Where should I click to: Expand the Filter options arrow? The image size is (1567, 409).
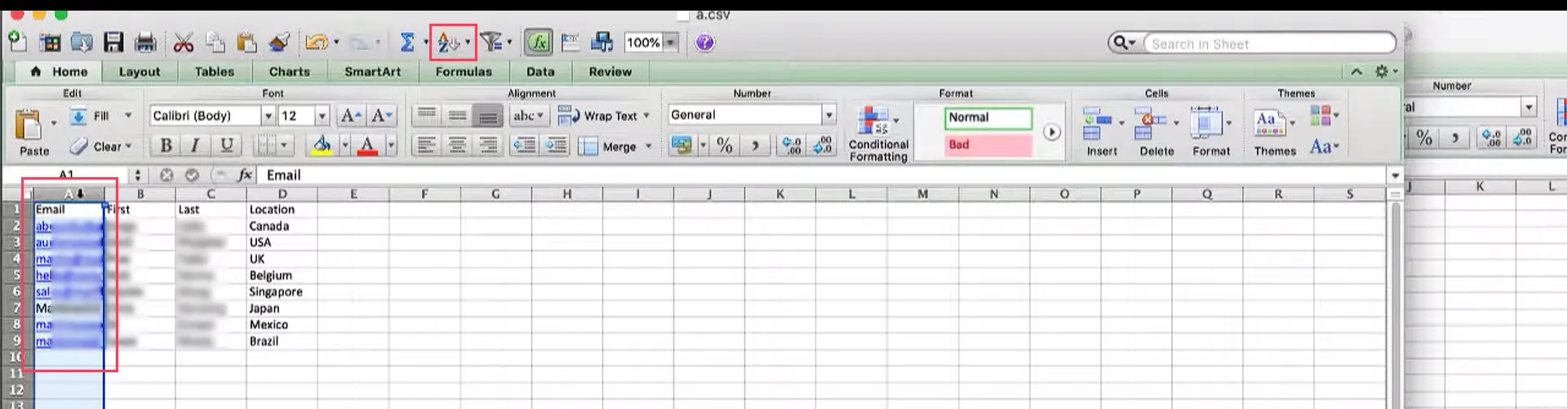[509, 42]
